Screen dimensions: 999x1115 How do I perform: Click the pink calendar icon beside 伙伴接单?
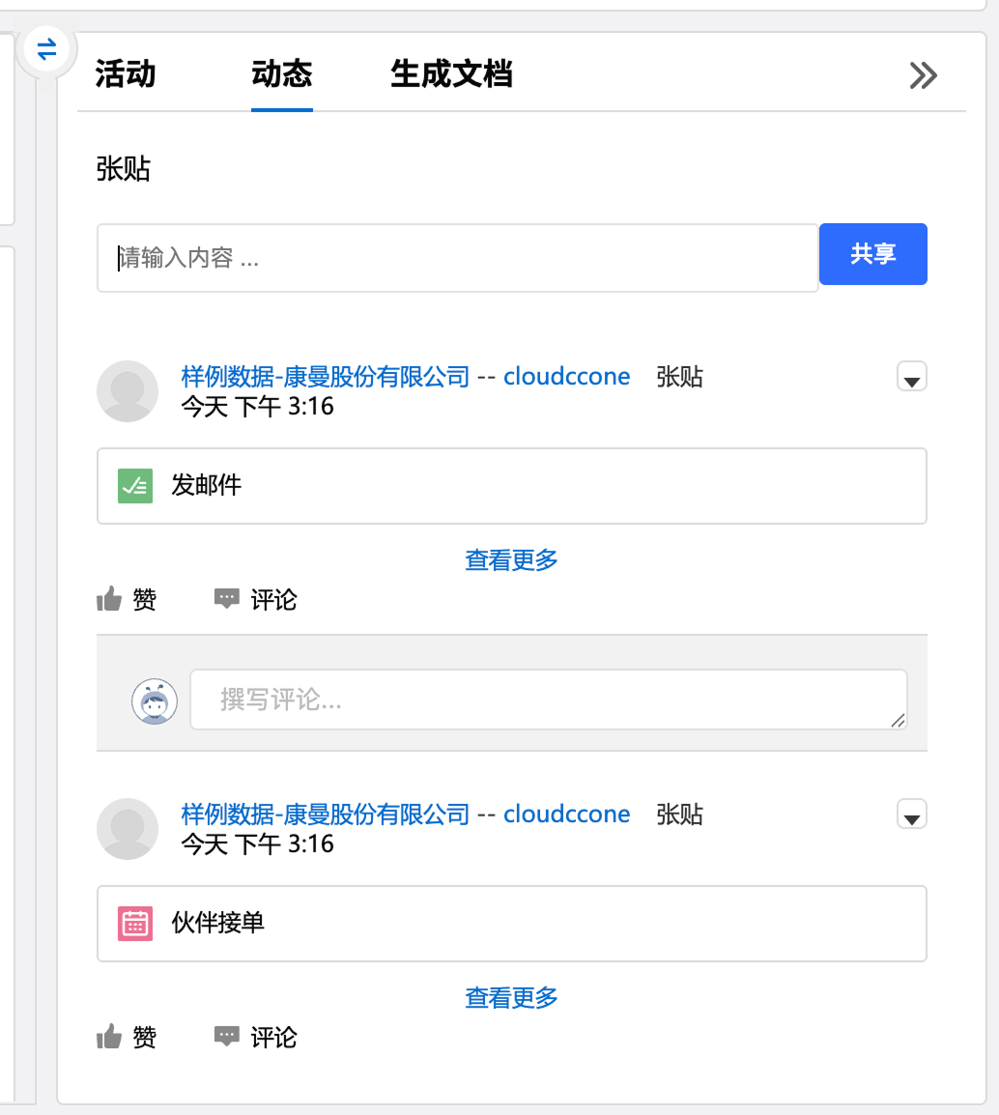click(135, 924)
